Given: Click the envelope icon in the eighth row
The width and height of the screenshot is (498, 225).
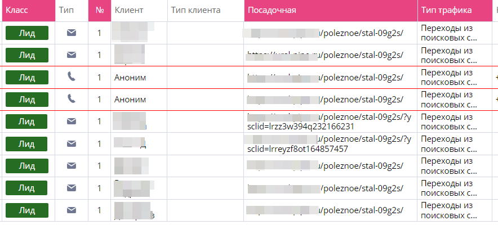Looking at the screenshot, I should 71,188.
